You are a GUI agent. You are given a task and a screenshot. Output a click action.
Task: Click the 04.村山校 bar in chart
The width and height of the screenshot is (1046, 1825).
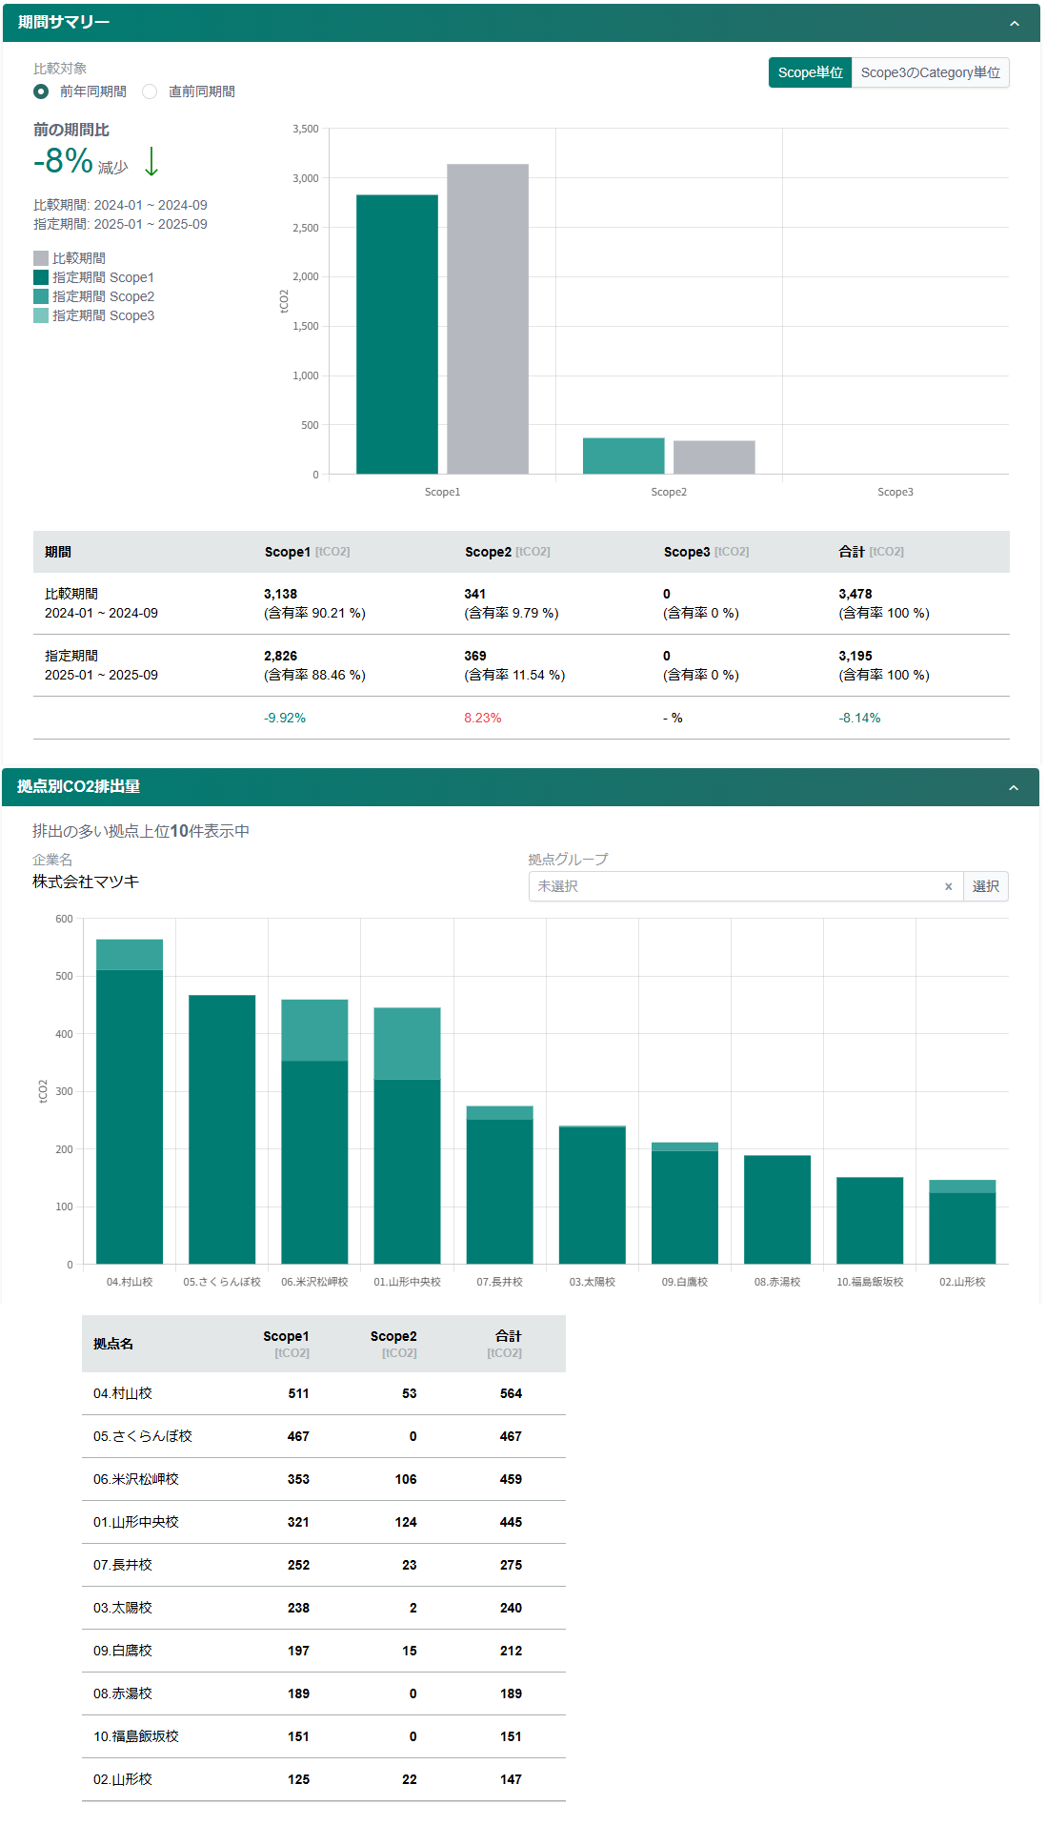click(x=130, y=1115)
